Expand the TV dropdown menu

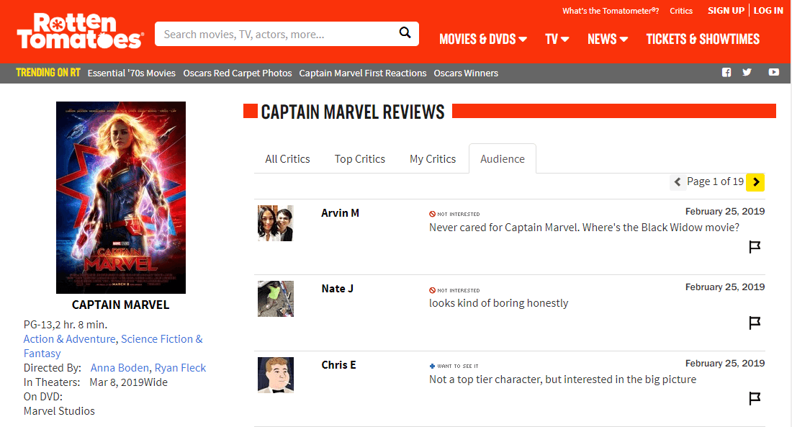557,39
